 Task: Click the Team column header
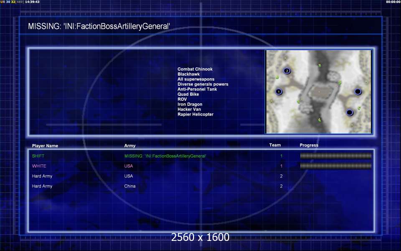pos(275,145)
